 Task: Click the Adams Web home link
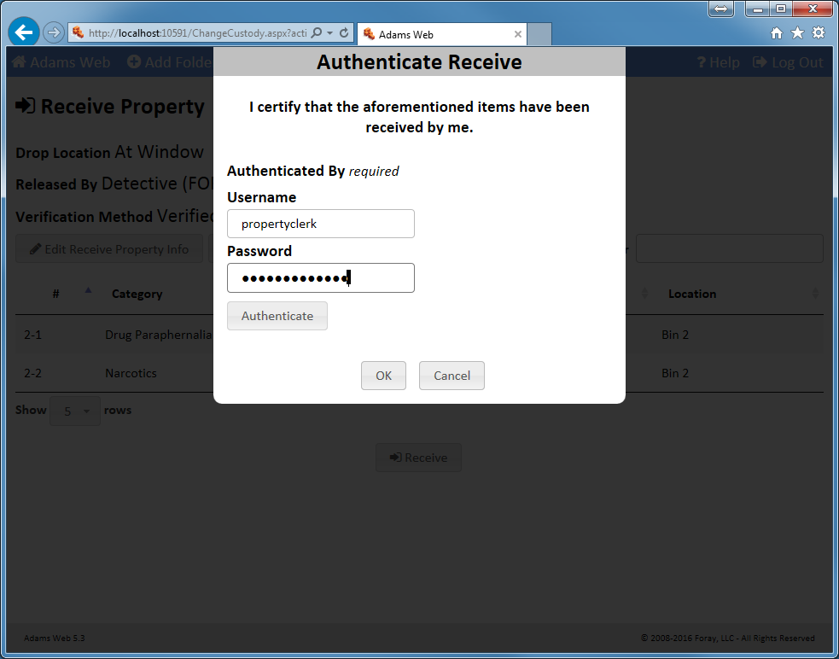(x=61, y=62)
